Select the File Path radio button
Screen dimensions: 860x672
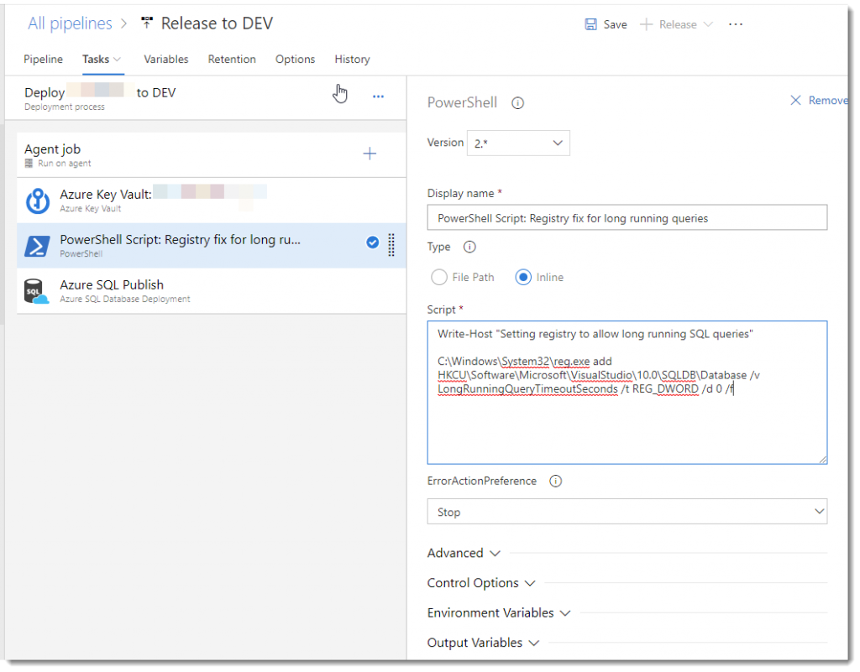[439, 277]
